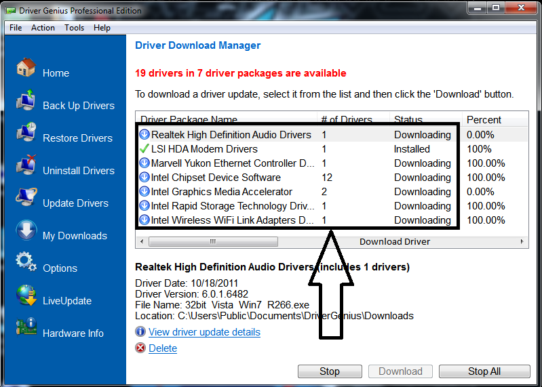This screenshot has width=542, height=387.
Task: Click the horizontal scrollbar thumb
Action: click(213, 241)
